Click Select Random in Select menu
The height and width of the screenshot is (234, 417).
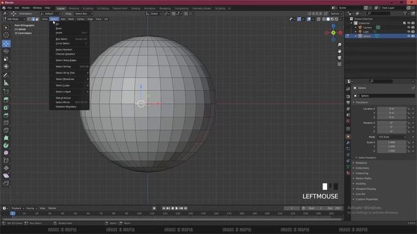coord(69,49)
